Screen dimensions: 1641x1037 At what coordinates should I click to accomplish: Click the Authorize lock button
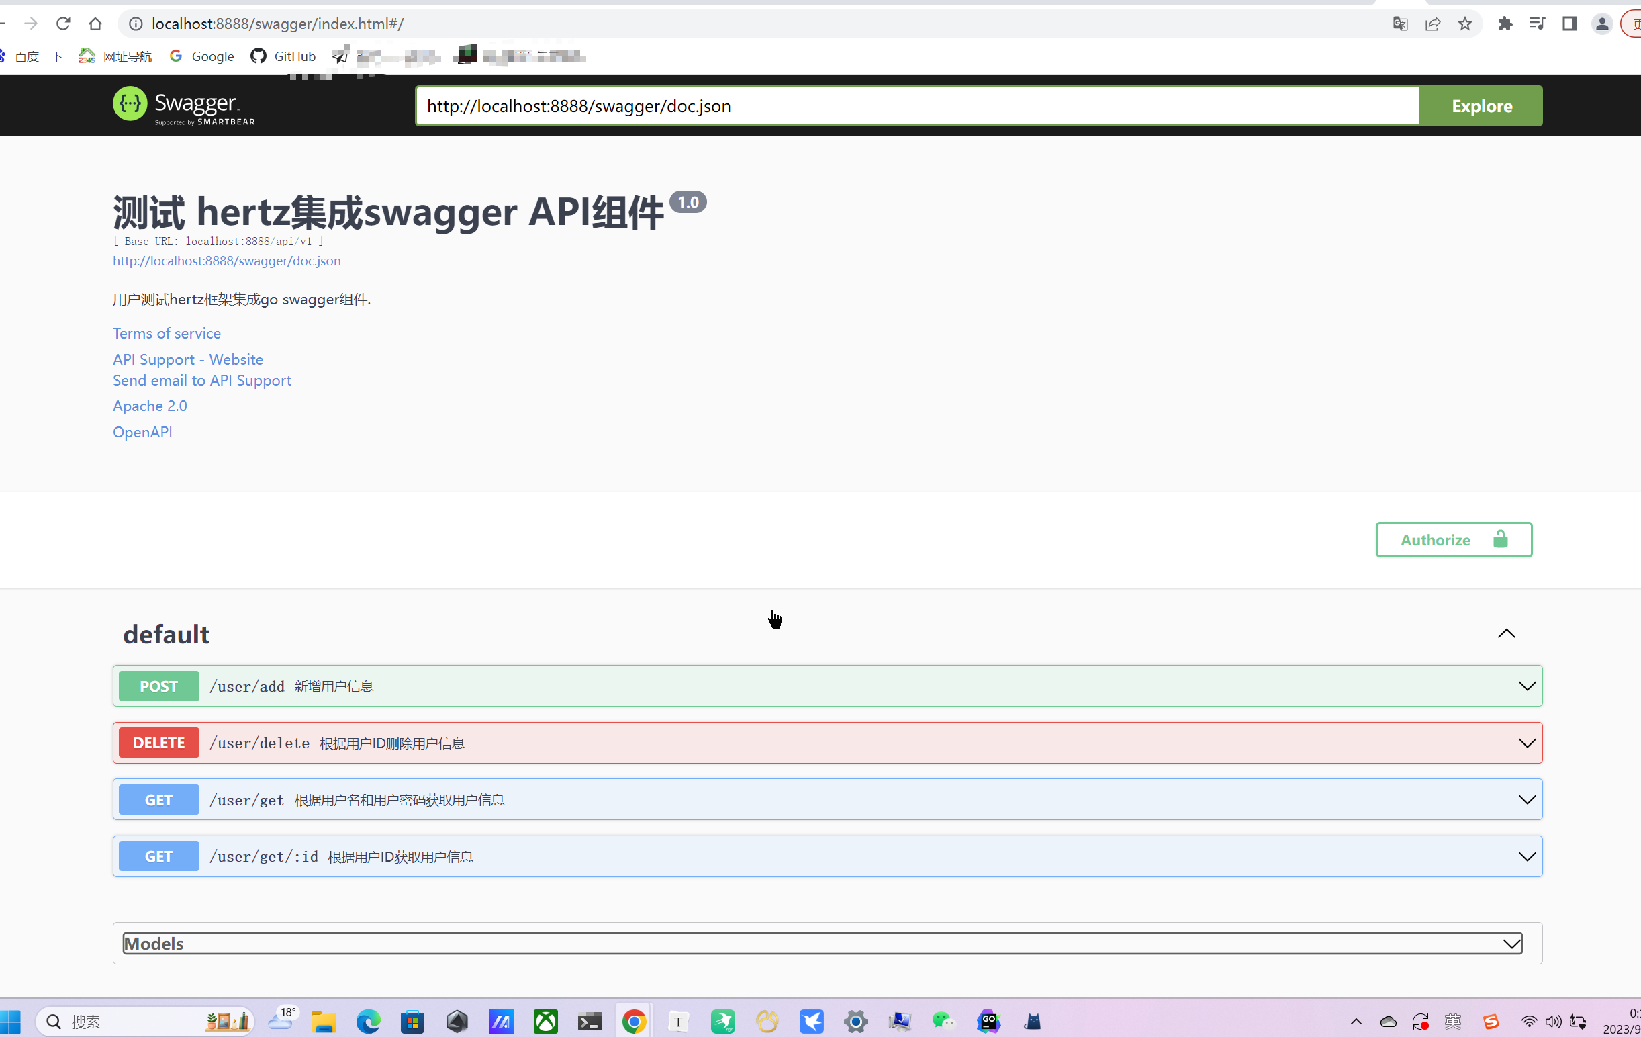click(1453, 540)
